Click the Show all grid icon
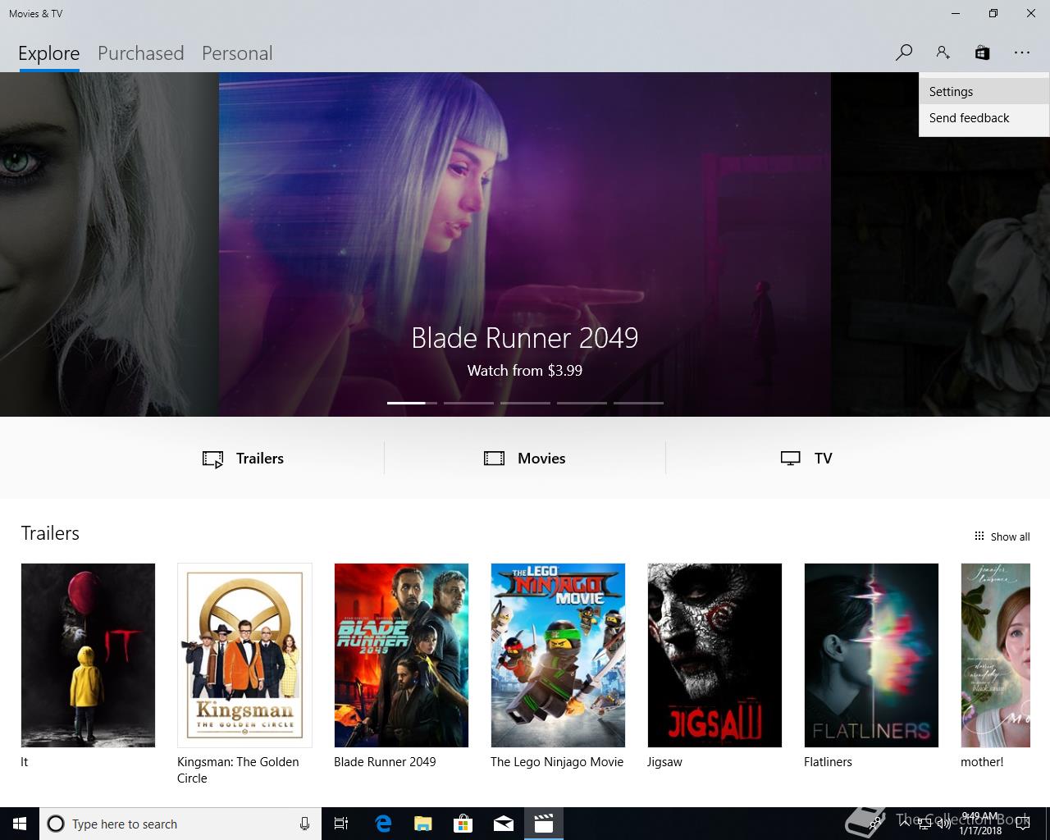This screenshot has height=840, width=1050. (979, 536)
